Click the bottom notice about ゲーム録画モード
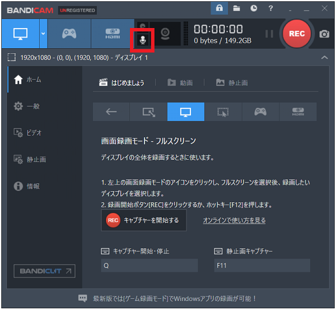This screenshot has height=310, width=336. [174, 298]
